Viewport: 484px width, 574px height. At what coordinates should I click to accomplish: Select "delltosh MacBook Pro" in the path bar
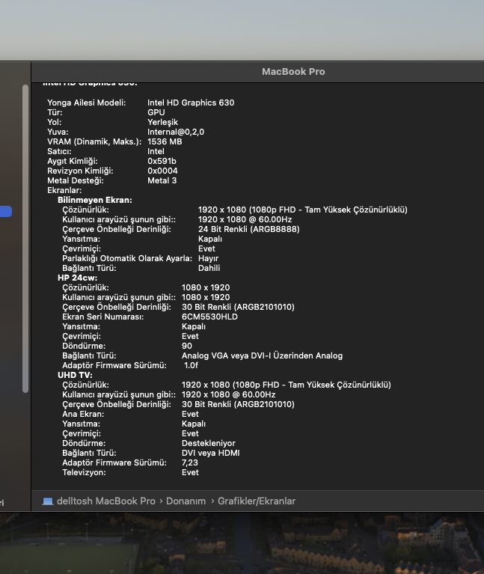(105, 501)
